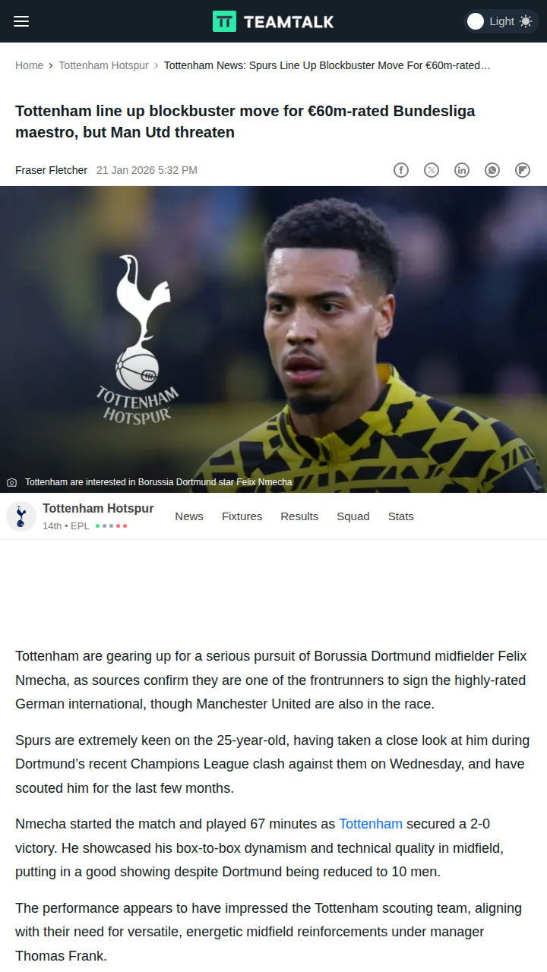Viewport: 547px width, 972px height.
Task: Click author name Fraser Fletcher
Action: [51, 170]
